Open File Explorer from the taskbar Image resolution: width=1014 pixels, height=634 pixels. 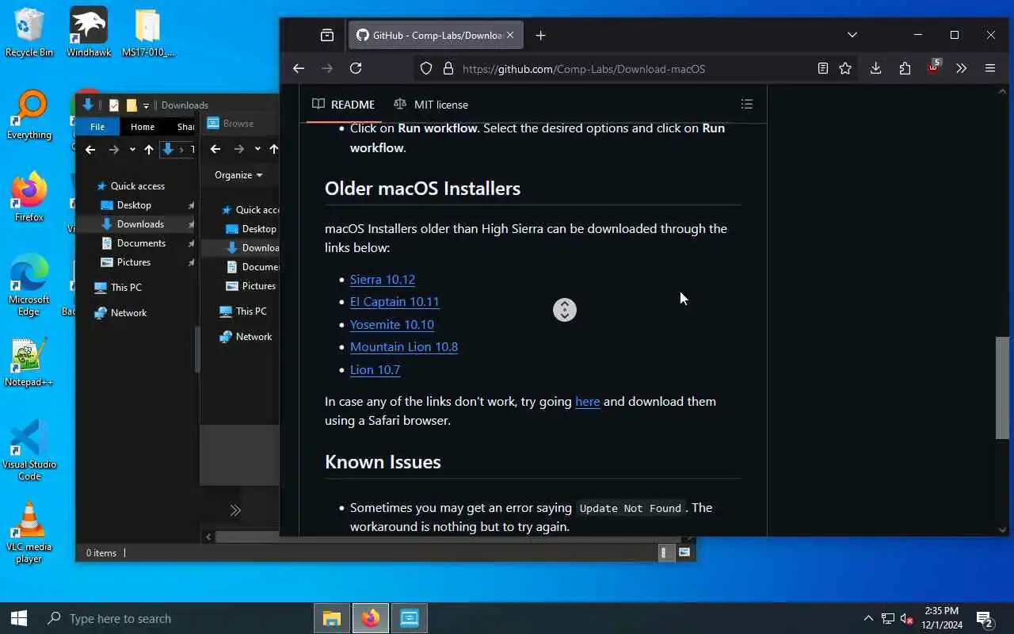pyautogui.click(x=331, y=618)
